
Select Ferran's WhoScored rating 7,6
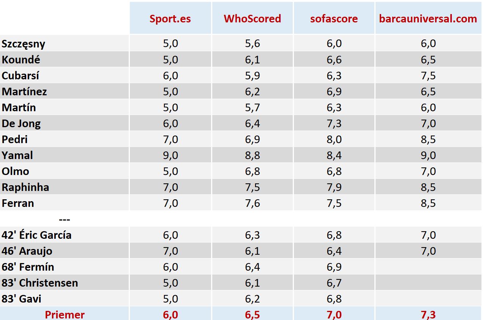(252, 203)
